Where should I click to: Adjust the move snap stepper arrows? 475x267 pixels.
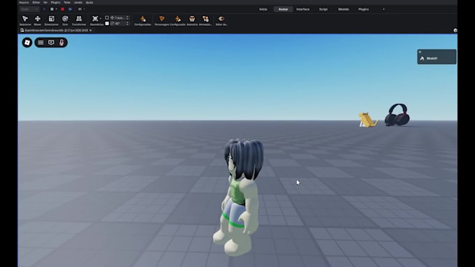coord(127,18)
